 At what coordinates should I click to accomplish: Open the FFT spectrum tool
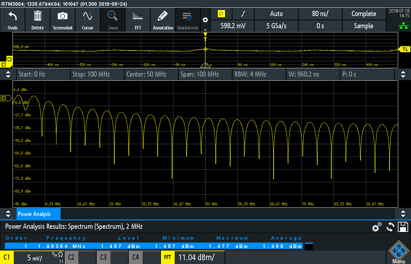[138, 16]
